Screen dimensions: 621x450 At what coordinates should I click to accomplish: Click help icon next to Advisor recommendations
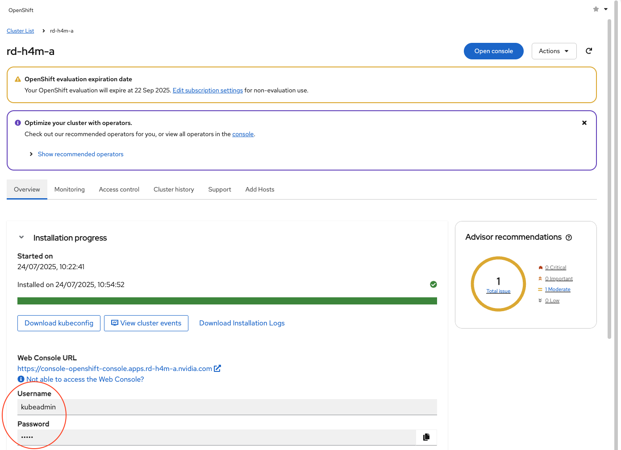[569, 237]
